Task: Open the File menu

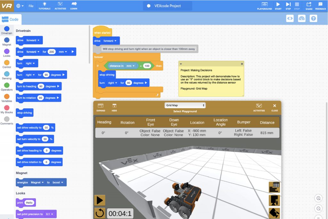Action: [x=31, y=6]
